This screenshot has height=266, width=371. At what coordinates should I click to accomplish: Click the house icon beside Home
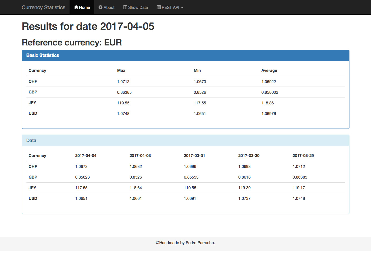pyautogui.click(x=76, y=7)
